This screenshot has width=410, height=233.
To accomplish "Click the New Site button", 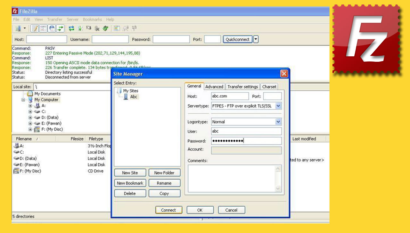I will [x=130, y=173].
